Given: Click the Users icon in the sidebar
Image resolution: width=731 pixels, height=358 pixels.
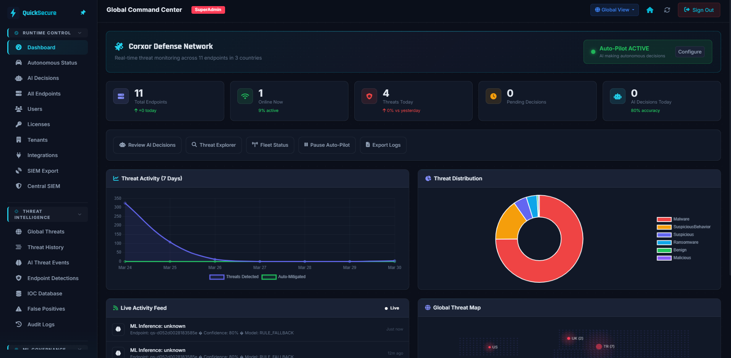Looking at the screenshot, I should pyautogui.click(x=18, y=109).
